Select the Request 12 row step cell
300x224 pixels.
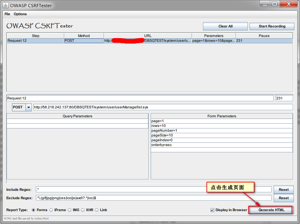[36, 41]
